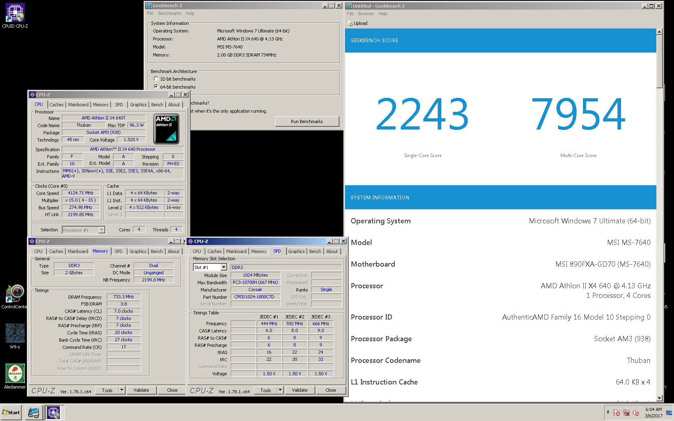Screen dimensions: 674x421
Task: Click Validate in SPD CPU-Z window
Action: (300, 390)
